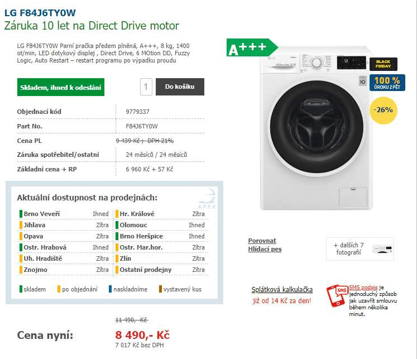Open the 'Porovnat' link
Image resolution: width=417 pixels, height=359 pixels.
coord(262,241)
